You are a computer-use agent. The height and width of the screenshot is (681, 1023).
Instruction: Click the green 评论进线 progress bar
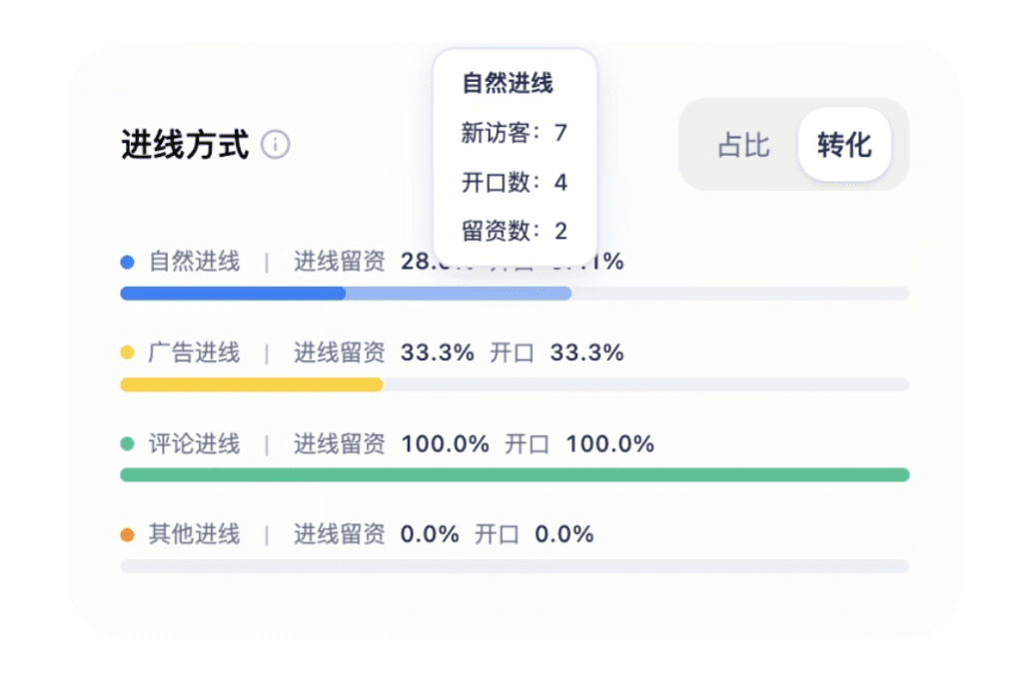(x=514, y=475)
